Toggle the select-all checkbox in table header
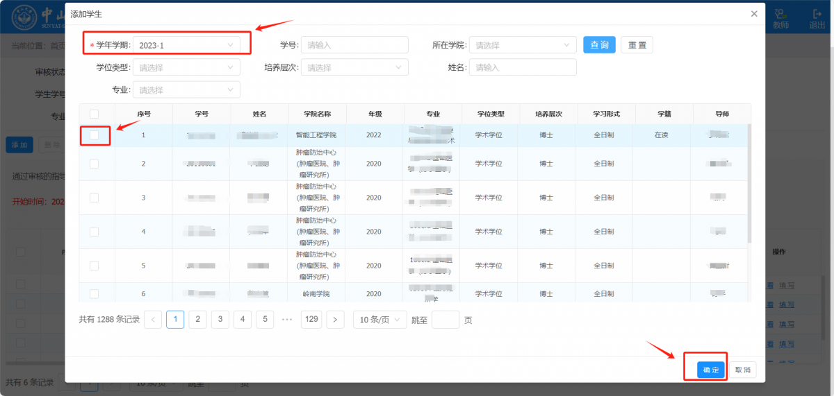 point(95,114)
